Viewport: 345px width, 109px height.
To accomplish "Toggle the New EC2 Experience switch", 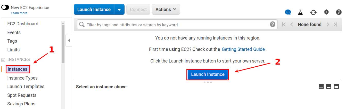I will pos(5,7).
